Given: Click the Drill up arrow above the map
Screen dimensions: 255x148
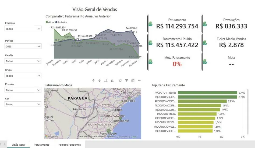Looking at the screenshot, I should [93, 80].
